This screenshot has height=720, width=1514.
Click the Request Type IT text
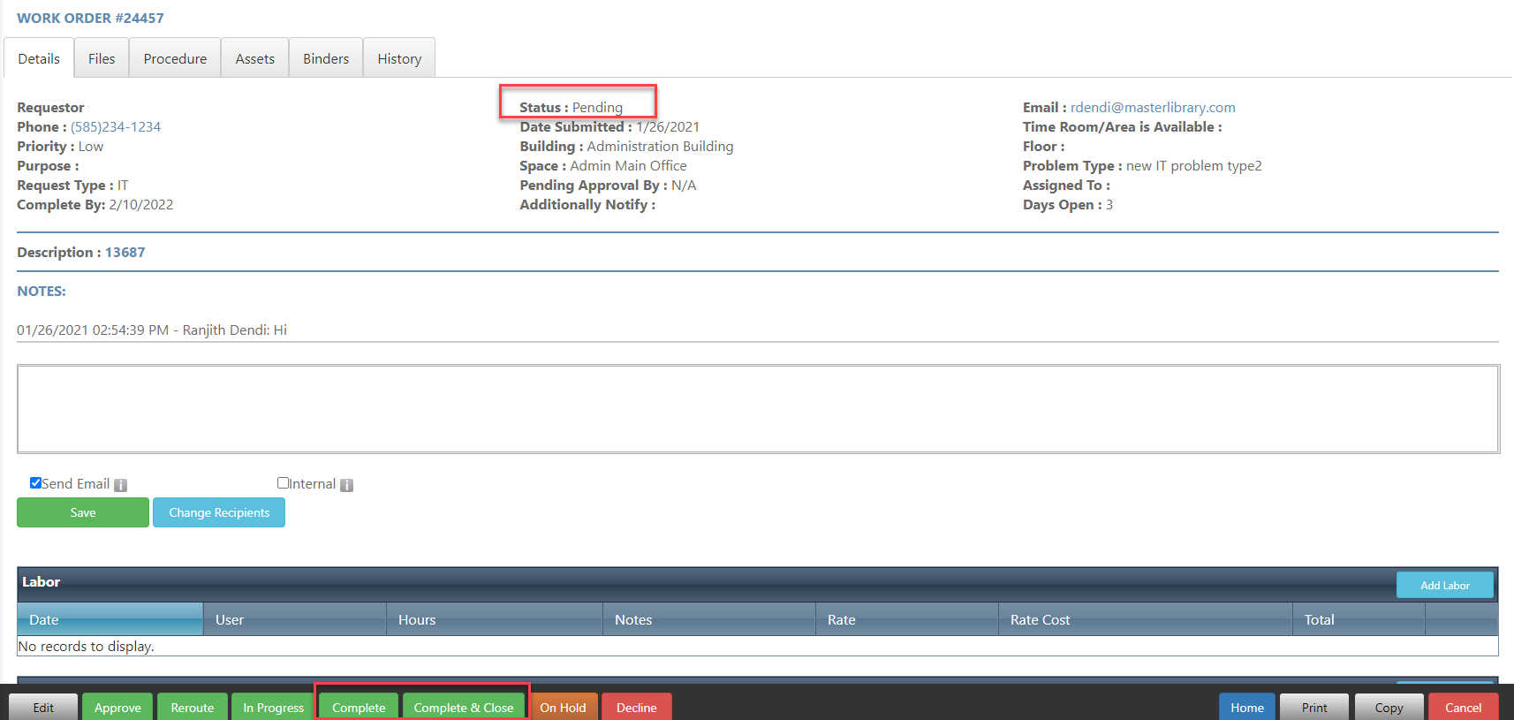[x=72, y=186]
